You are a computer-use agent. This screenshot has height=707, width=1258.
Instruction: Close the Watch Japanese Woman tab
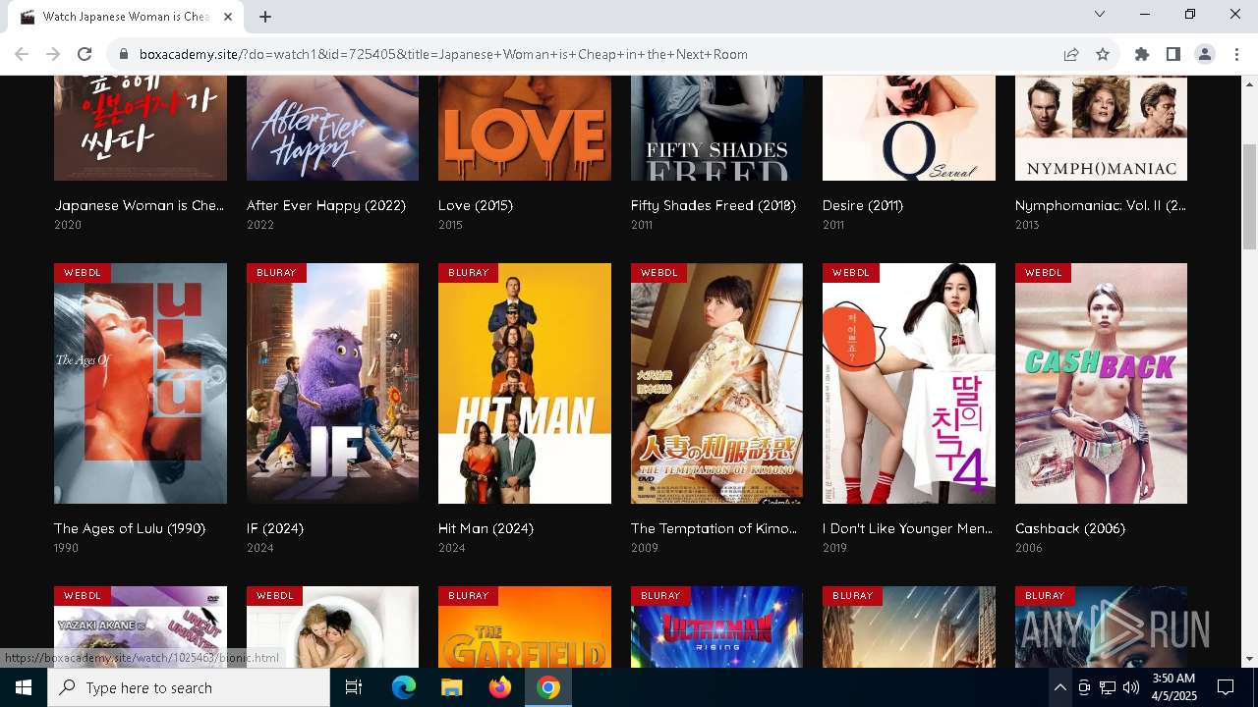[228, 17]
